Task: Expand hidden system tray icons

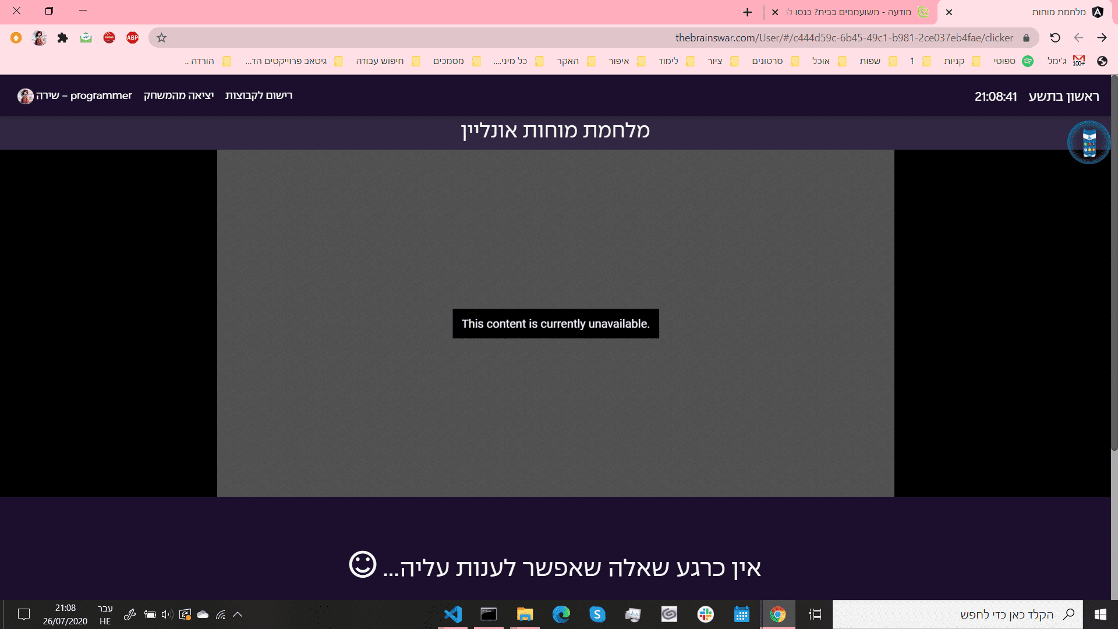Action: pyautogui.click(x=238, y=614)
